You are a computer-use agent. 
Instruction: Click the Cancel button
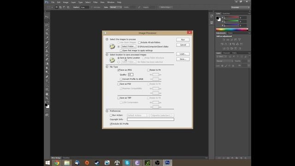[183, 45]
